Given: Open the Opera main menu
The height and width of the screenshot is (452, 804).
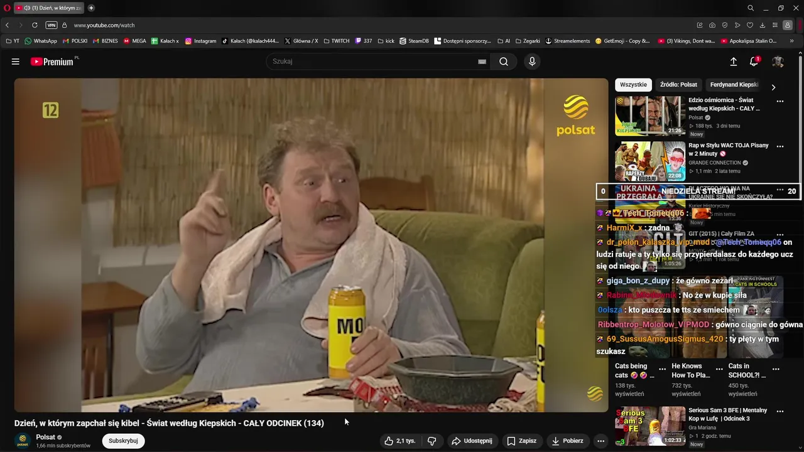Looking at the screenshot, I should click(x=7, y=8).
